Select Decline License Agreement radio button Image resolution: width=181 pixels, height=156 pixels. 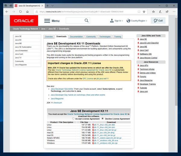pos(103,119)
